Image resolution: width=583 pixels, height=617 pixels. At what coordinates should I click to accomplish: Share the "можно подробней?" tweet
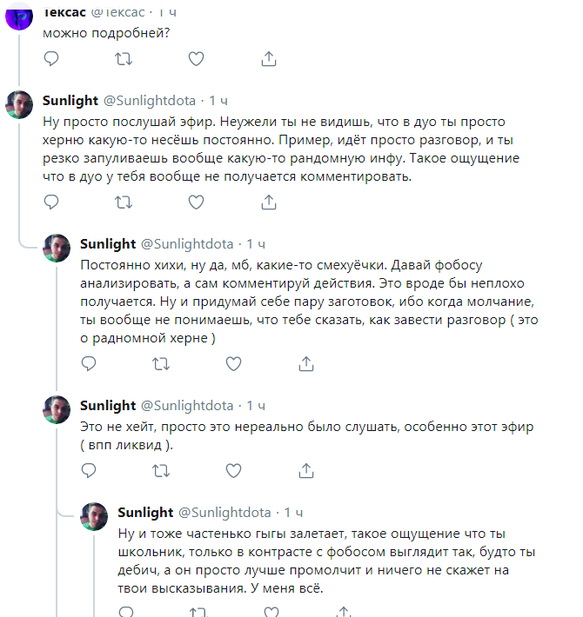point(269,58)
